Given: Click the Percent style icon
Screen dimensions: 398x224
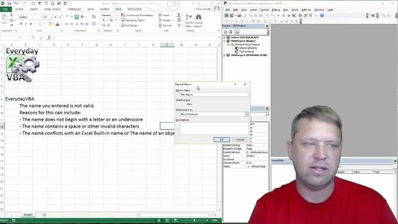Looking at the screenshot, I should (111, 21).
